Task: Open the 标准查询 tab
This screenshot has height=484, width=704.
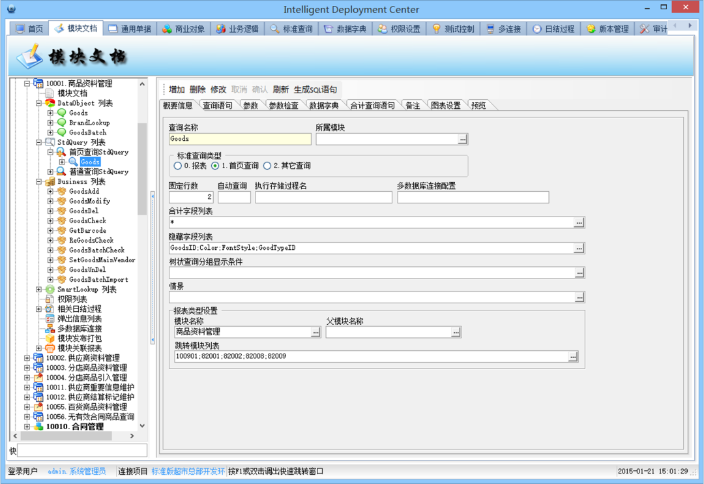Action: (x=291, y=29)
